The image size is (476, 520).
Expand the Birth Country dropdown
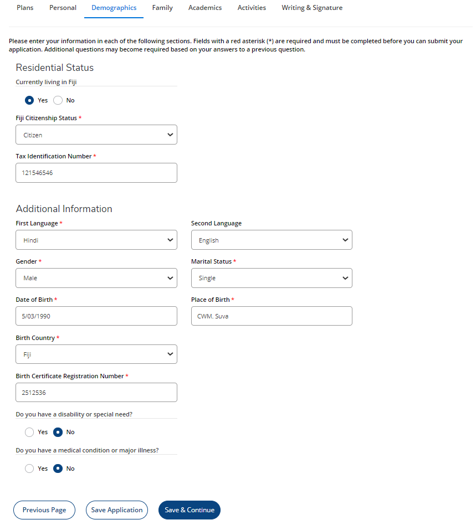tap(96, 354)
